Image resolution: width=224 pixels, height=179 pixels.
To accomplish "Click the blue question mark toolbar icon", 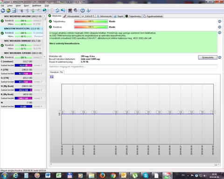I will click(83, 11).
